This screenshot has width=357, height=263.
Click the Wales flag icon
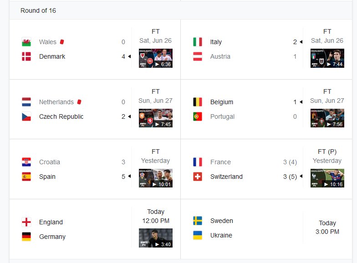(26, 42)
